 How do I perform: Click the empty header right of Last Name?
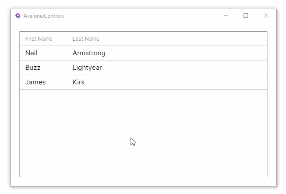pyautogui.click(x=190, y=39)
